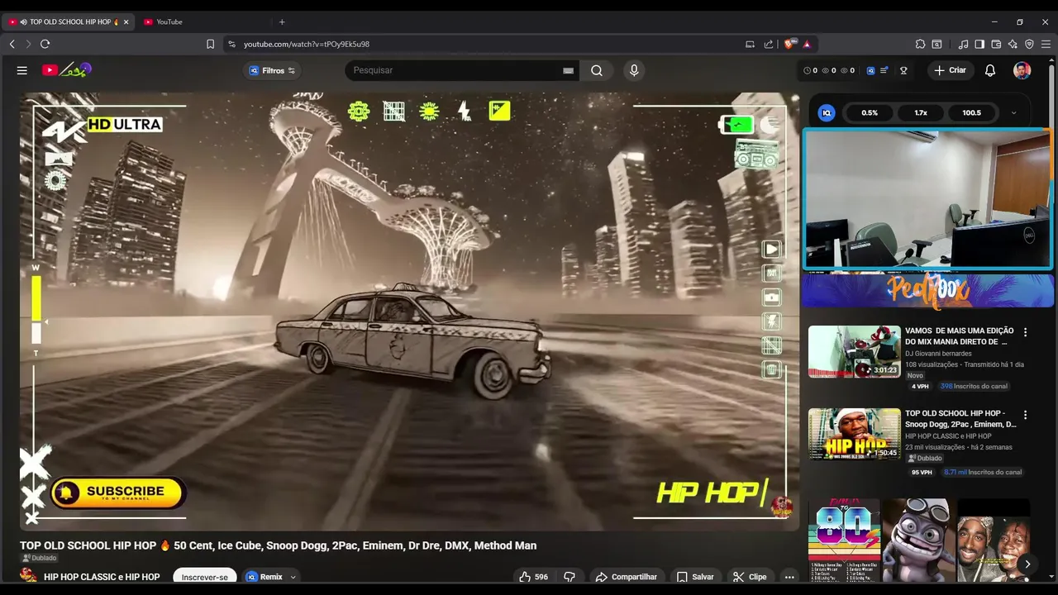The width and height of the screenshot is (1058, 595).
Task: Like the video with 596 likes
Action: (533, 577)
